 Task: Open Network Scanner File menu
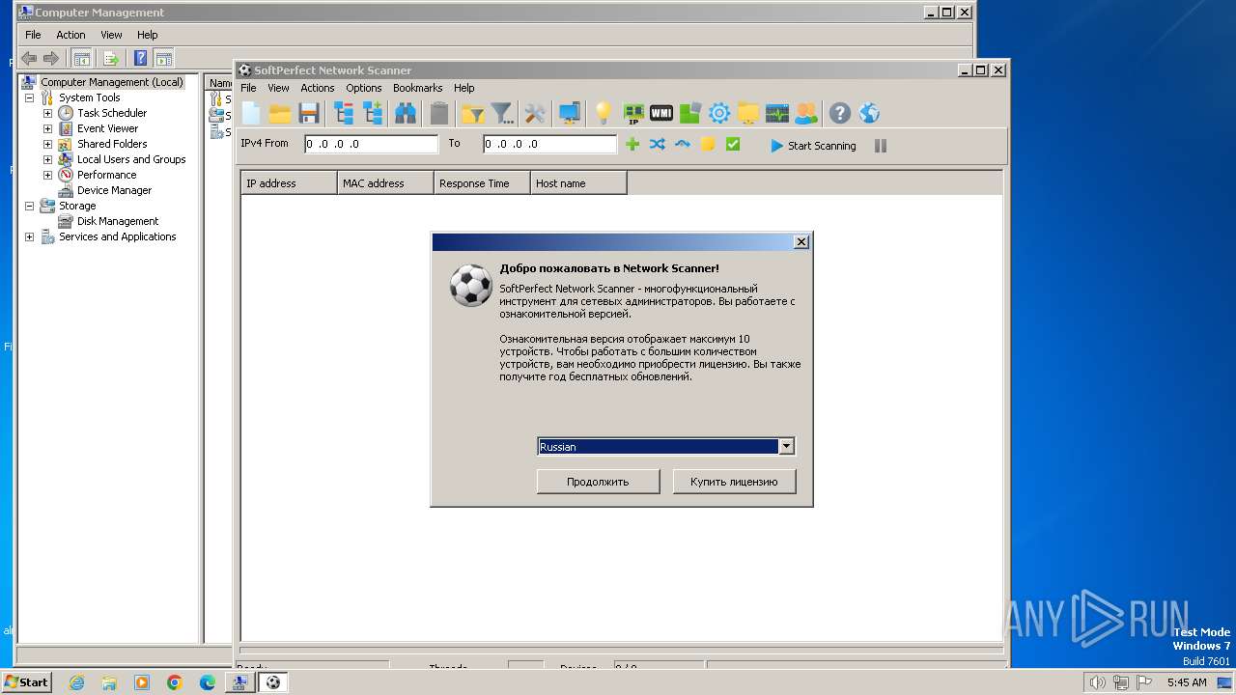pyautogui.click(x=248, y=88)
